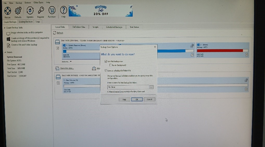This screenshot has width=265, height=147.
Task: Expand the Actions dropdown under Disk 1
Action: [x=67, y=62]
